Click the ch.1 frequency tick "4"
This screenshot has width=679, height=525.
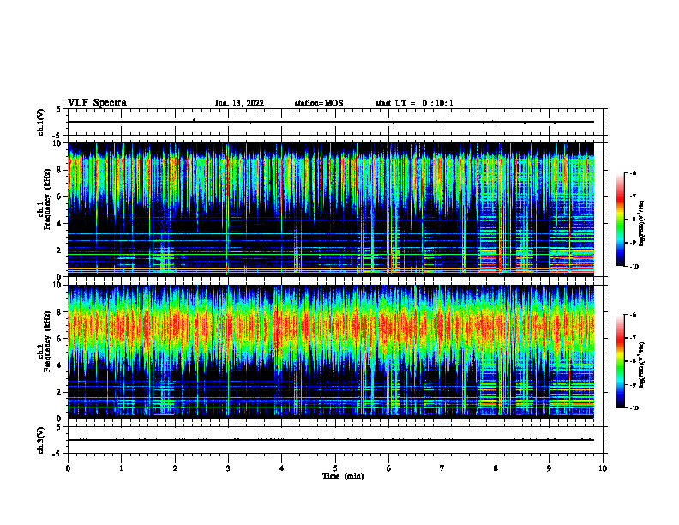tap(60, 224)
